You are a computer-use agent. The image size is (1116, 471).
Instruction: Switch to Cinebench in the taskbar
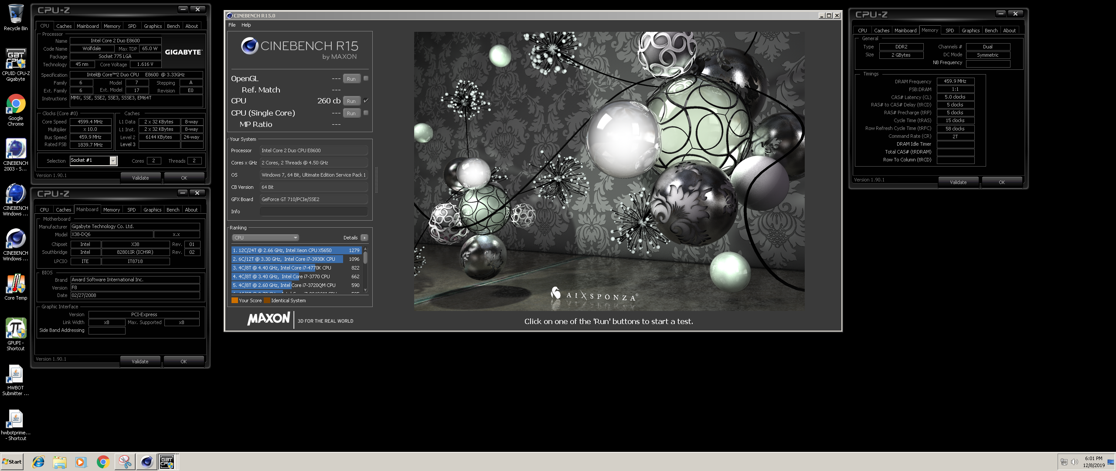click(146, 462)
